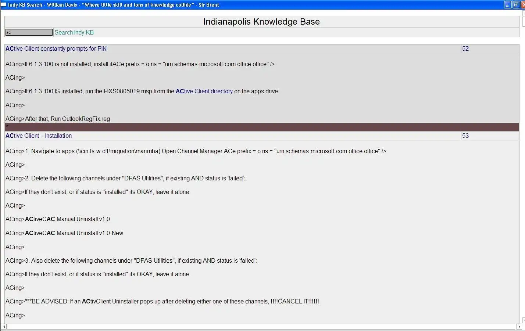Click the step "2. Delete the following channels"

point(125,178)
